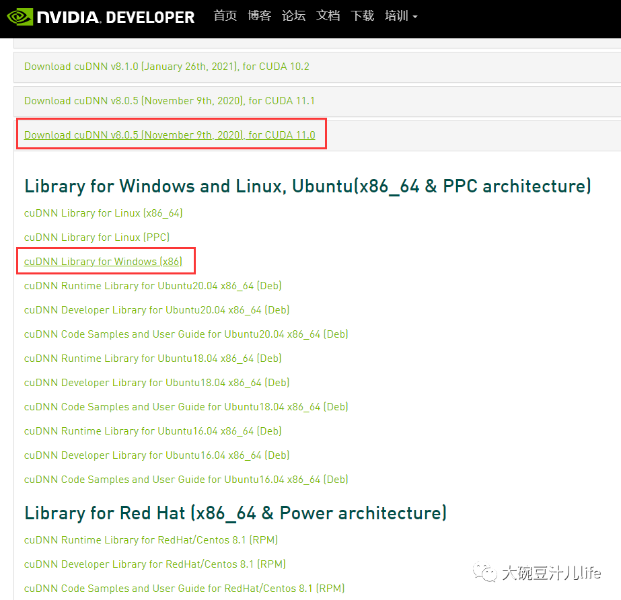
Task: Download Code Samples for RedHat/Centos 8.1 RPM
Action: point(184,589)
